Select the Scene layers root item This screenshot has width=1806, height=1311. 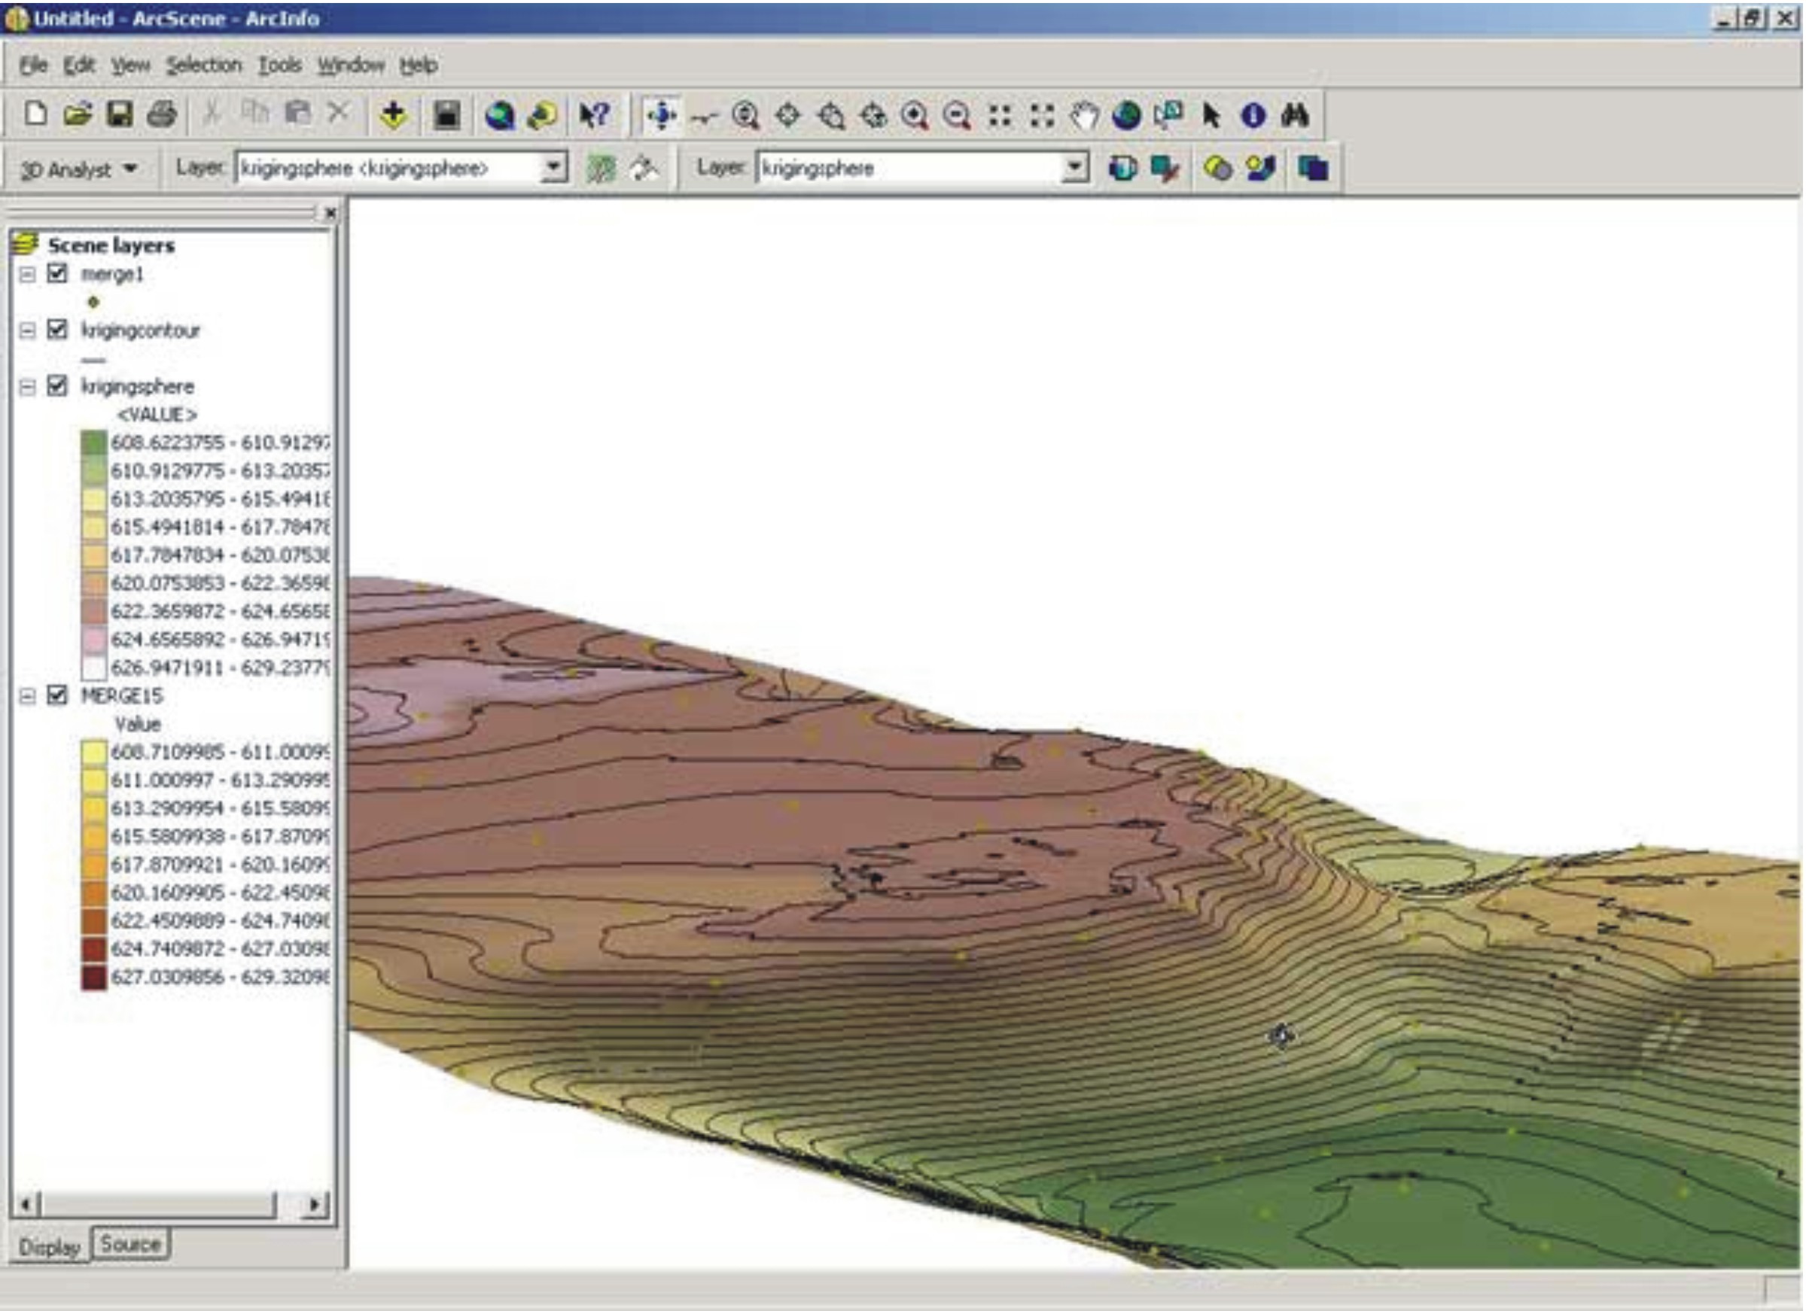click(x=111, y=245)
